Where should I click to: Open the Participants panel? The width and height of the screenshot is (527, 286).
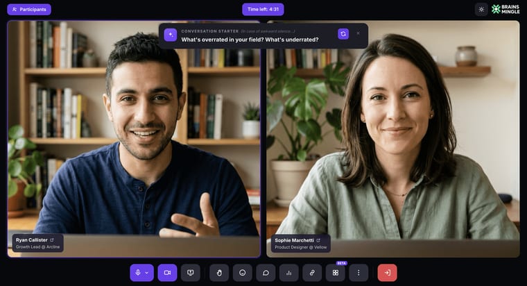pos(29,10)
